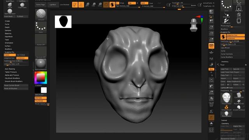Screen dimensions: 249x140
Task: Toggle Adaptive Size in left Brush panel
Action: [10, 58]
